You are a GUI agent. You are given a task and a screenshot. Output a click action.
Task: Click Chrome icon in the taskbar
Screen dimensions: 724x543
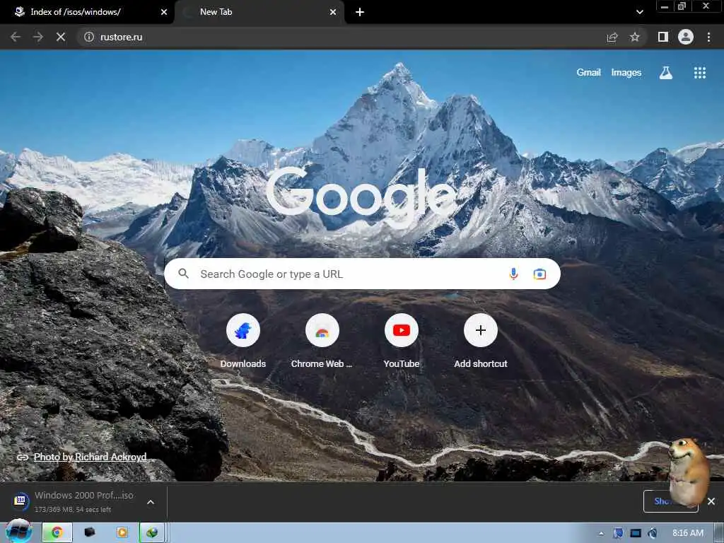[57, 533]
